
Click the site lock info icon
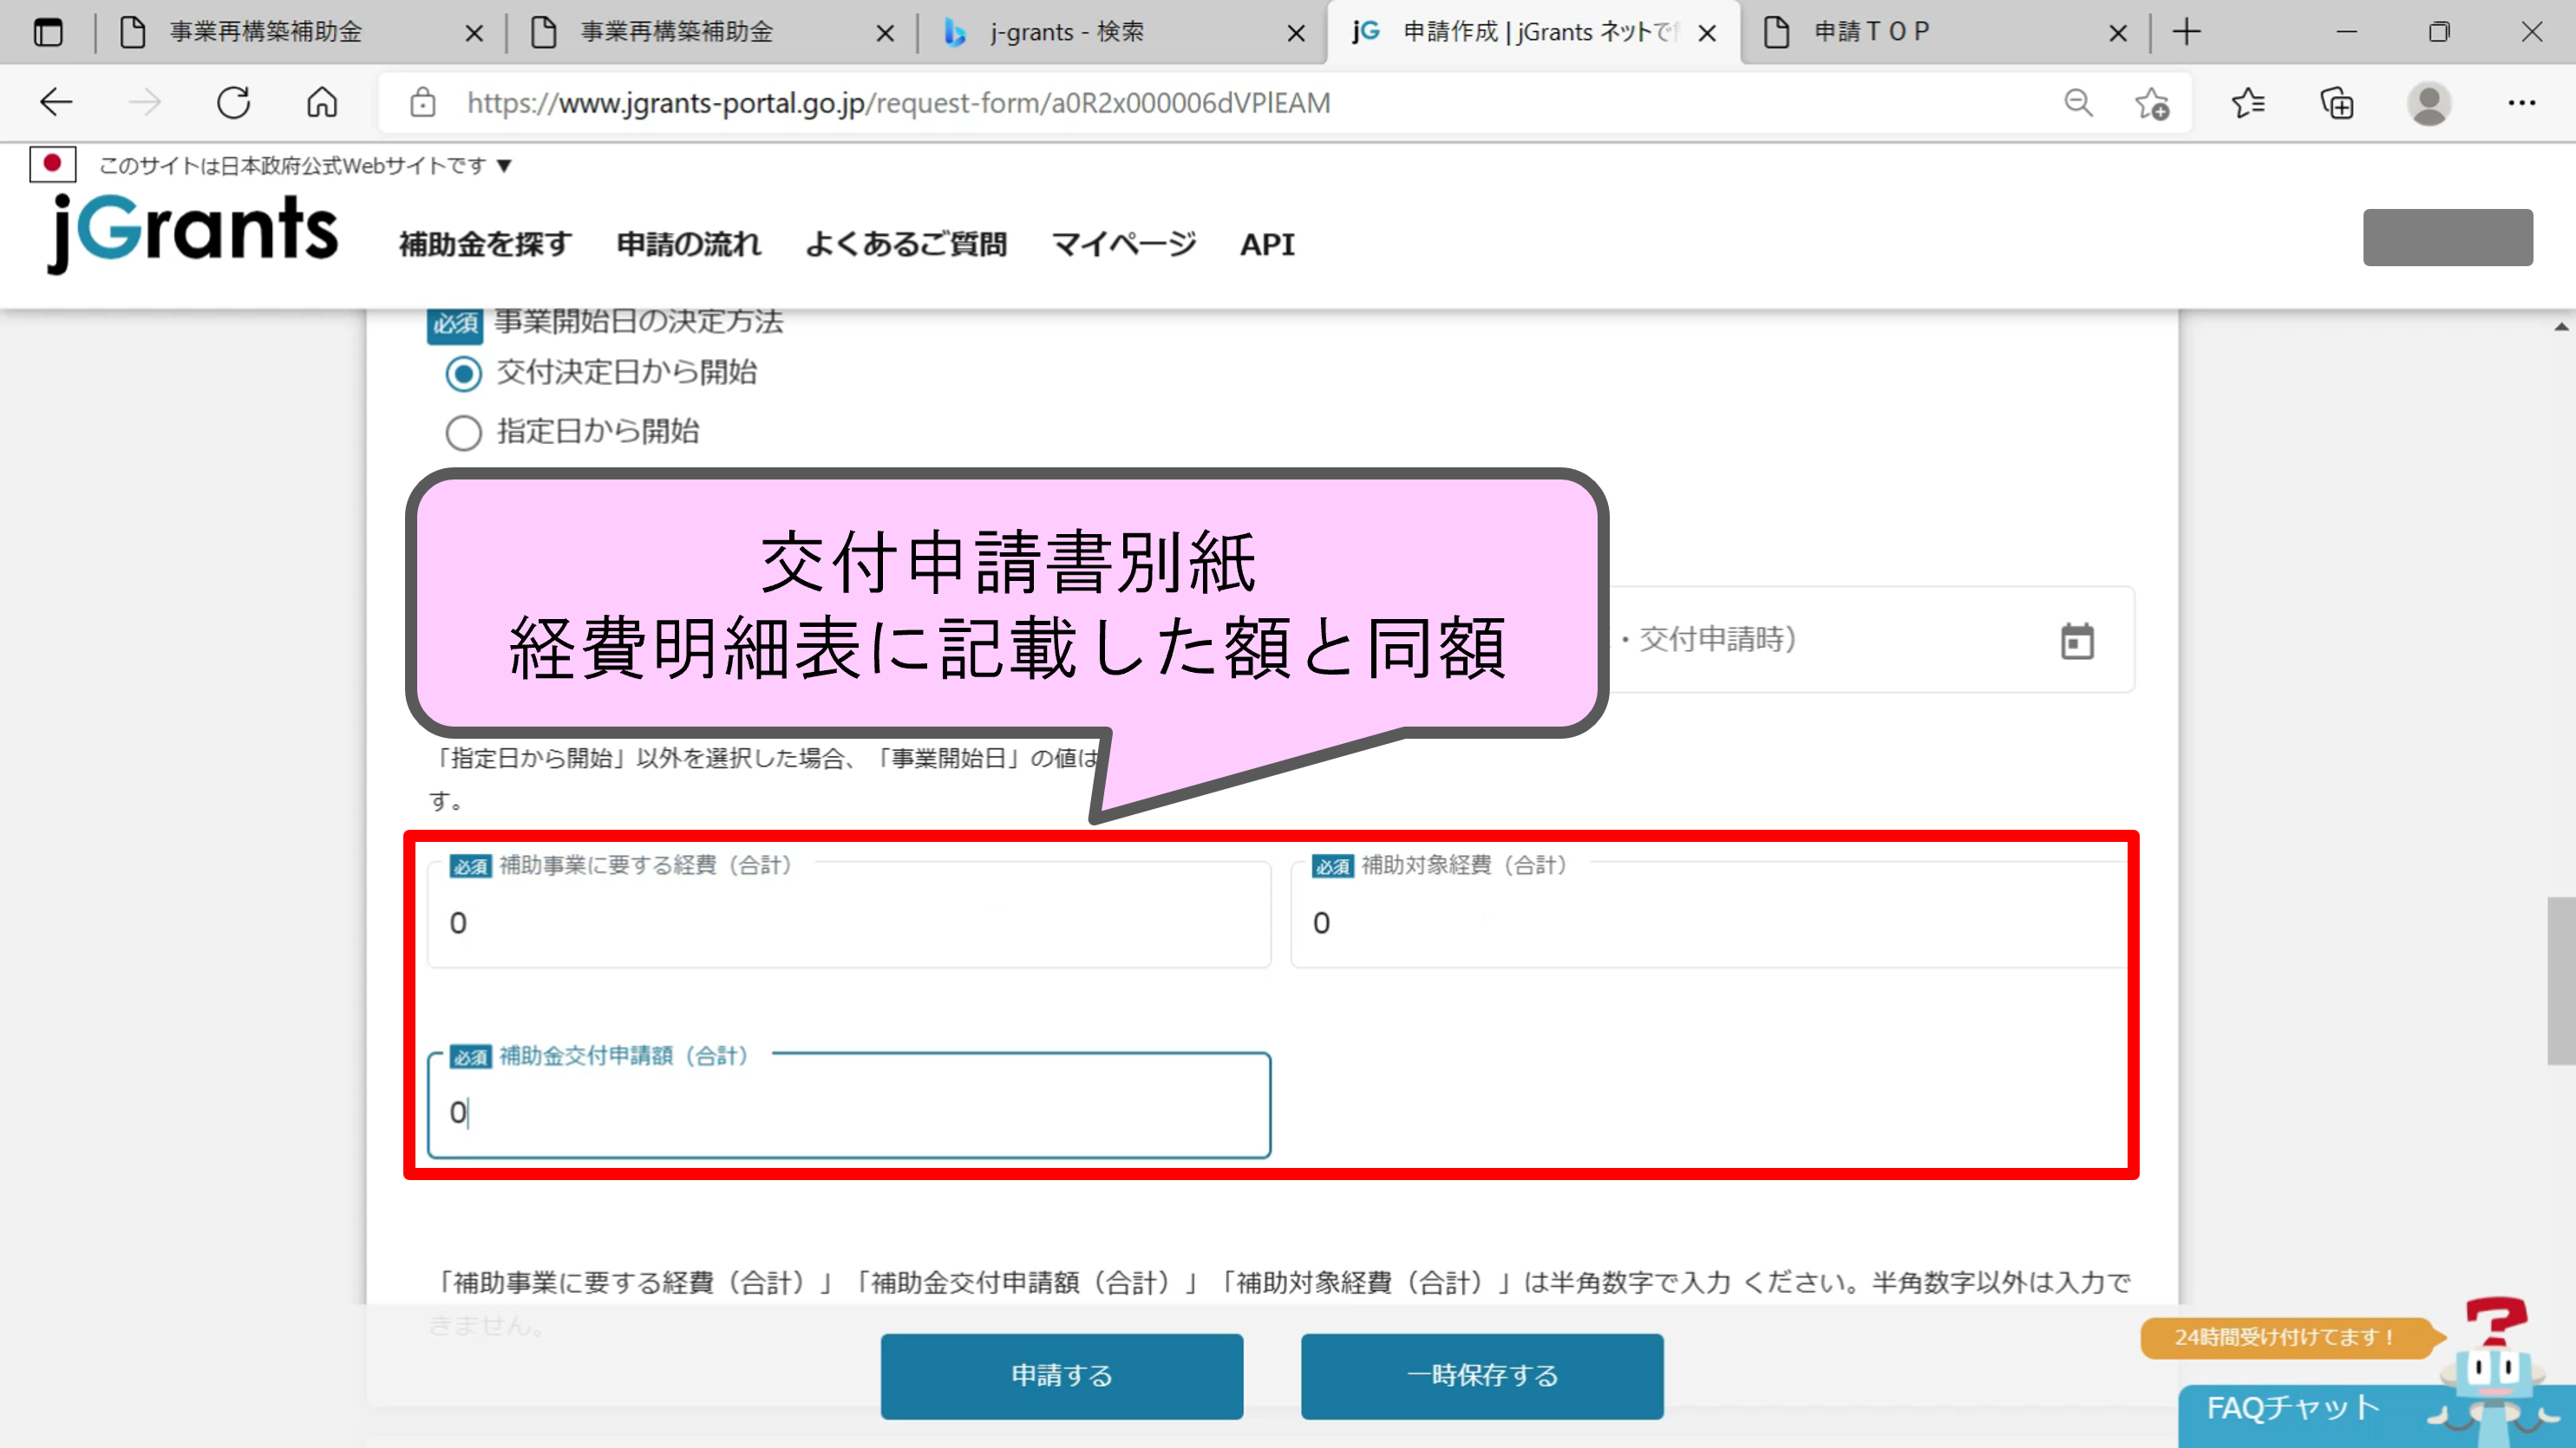tap(423, 102)
